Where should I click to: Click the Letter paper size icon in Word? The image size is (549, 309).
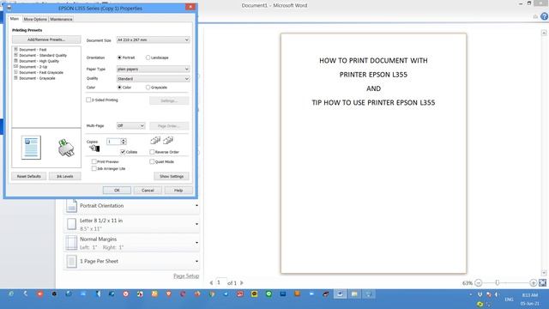point(71,224)
